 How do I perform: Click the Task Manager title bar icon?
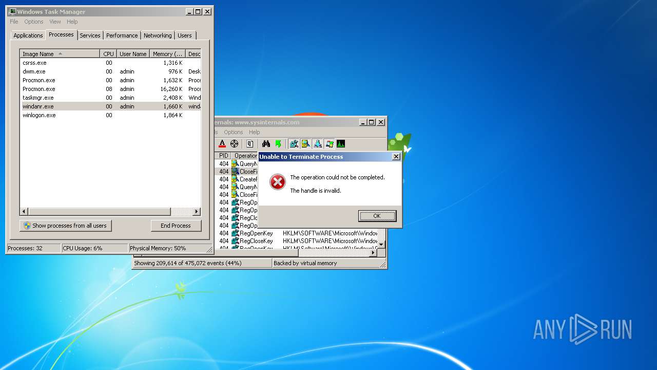coord(12,11)
